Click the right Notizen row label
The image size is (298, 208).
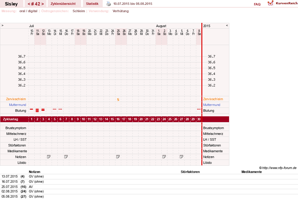[x=209, y=157]
